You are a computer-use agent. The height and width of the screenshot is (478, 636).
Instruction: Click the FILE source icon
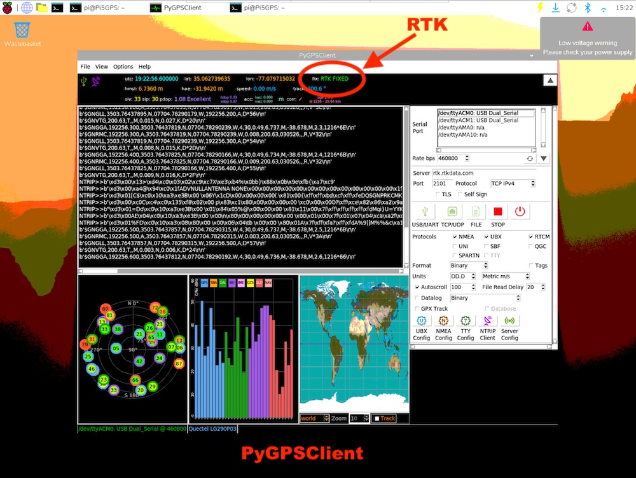476,212
